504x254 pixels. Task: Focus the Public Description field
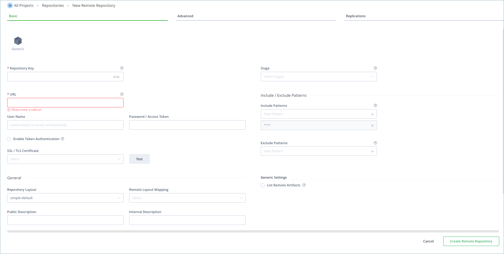tap(65, 220)
